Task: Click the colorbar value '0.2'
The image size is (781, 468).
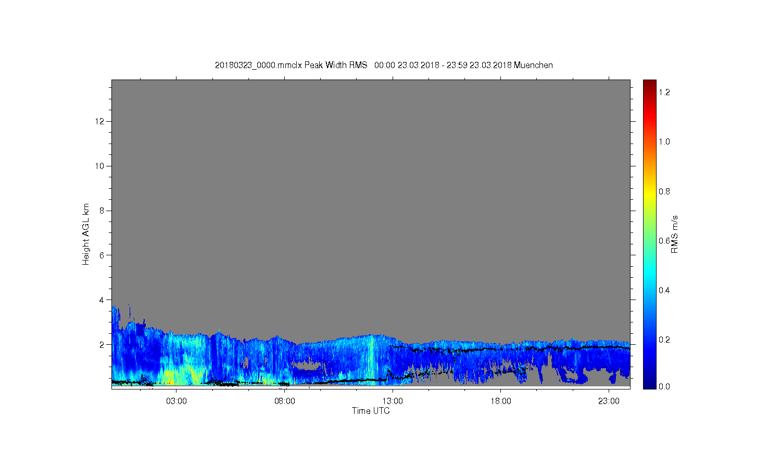Action: [664, 340]
